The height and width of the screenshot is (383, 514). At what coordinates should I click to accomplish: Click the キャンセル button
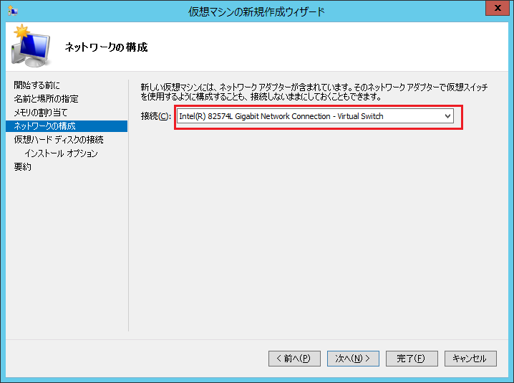(470, 359)
